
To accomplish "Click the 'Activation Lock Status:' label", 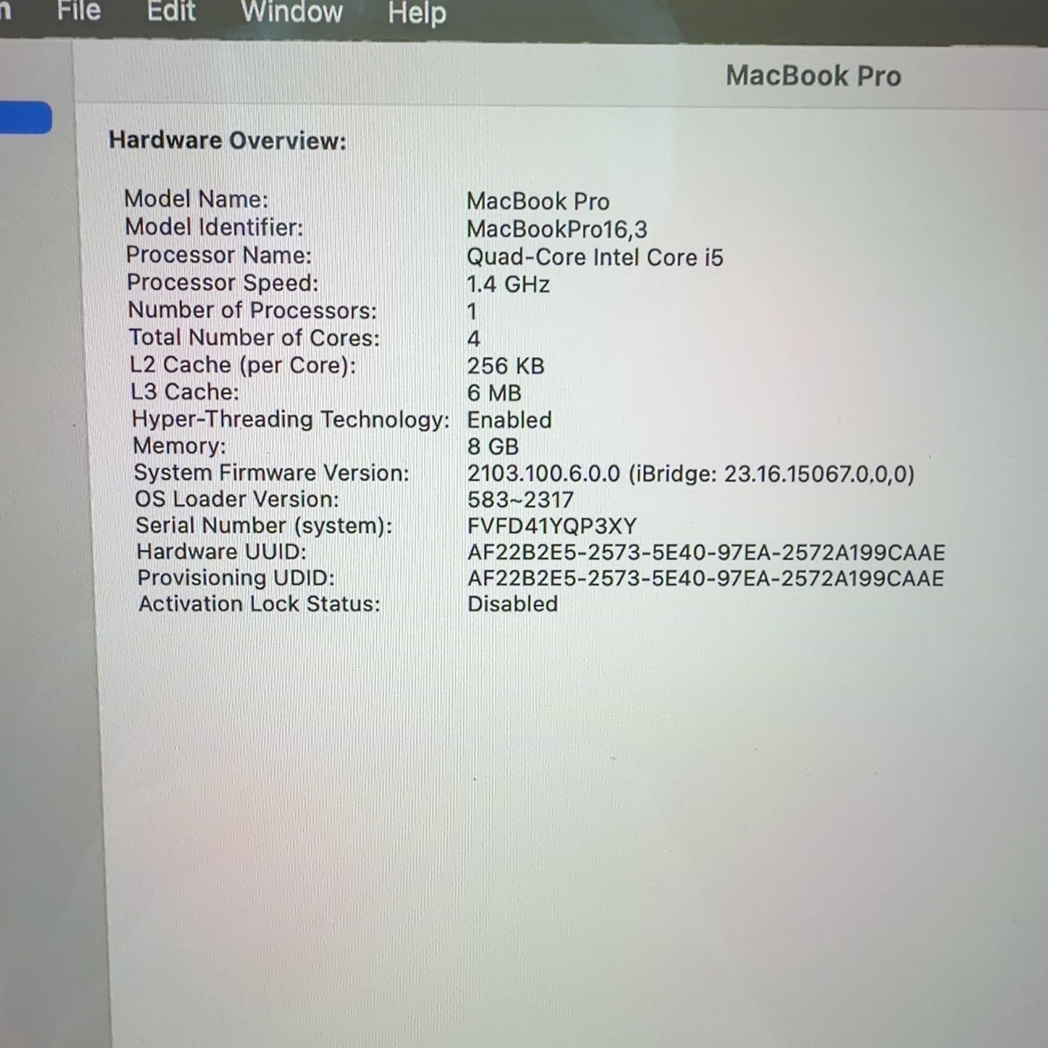I will [x=259, y=604].
